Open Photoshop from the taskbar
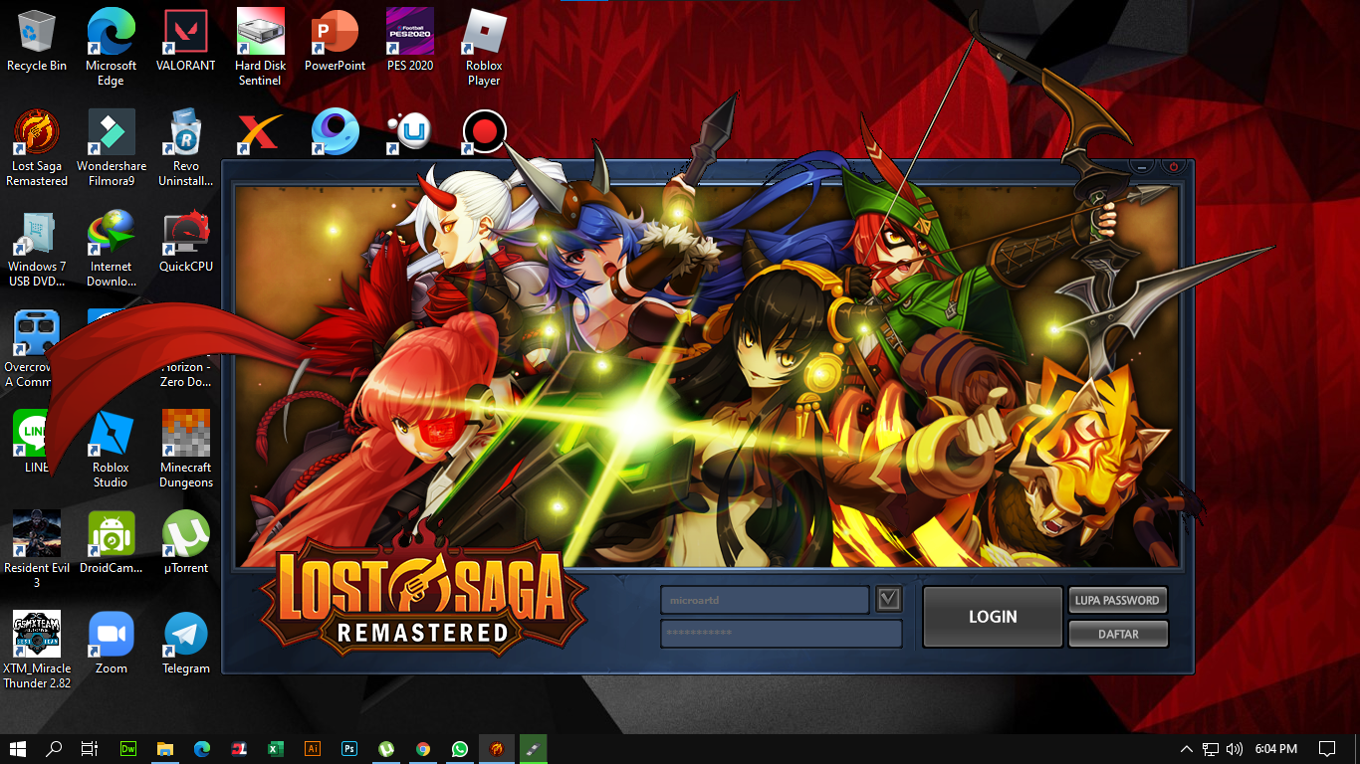1360x764 pixels. [349, 749]
